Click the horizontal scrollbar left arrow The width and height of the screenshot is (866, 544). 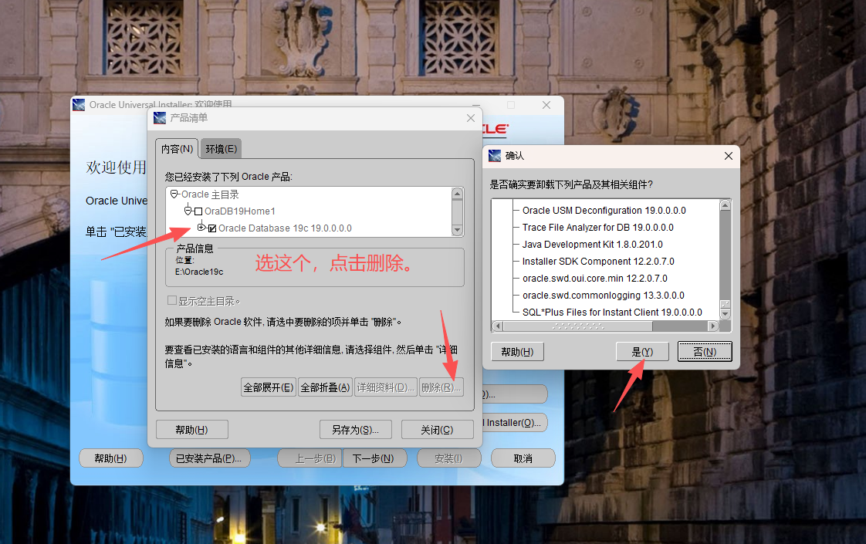pyautogui.click(x=498, y=326)
